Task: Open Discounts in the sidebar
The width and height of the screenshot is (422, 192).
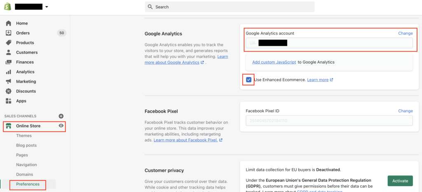Action: click(26, 91)
